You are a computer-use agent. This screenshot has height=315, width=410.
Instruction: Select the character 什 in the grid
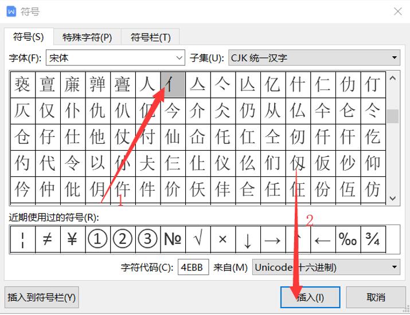point(298,85)
